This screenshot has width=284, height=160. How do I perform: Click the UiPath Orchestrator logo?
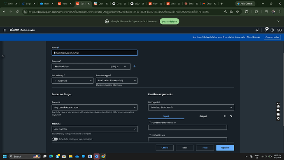click(x=22, y=30)
